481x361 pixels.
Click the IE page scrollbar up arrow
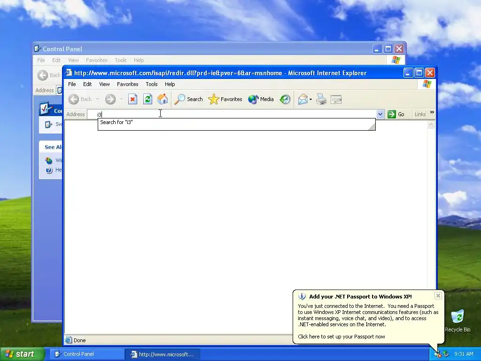[431, 124]
